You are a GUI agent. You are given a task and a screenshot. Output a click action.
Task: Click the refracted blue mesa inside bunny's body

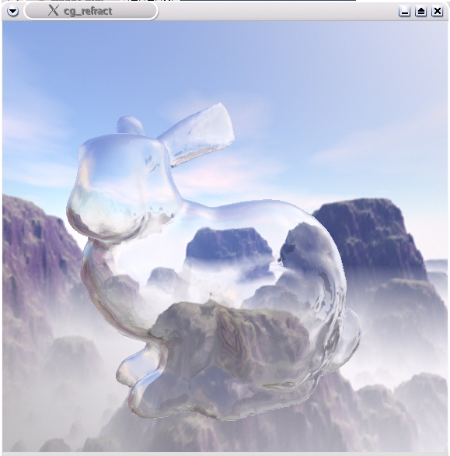(x=229, y=244)
